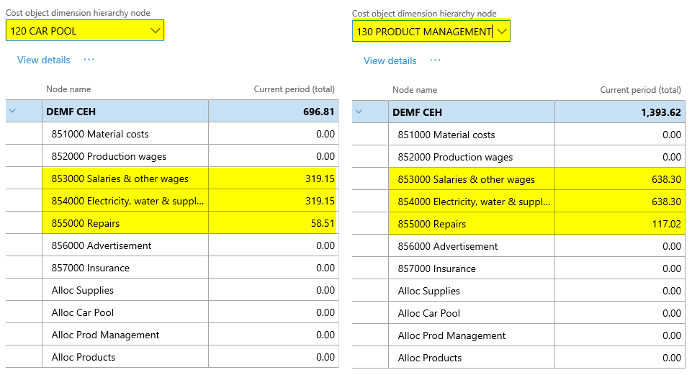The width and height of the screenshot is (692, 375).
Task: Click Alloc Car Pool row in left grid
Action: [83, 312]
